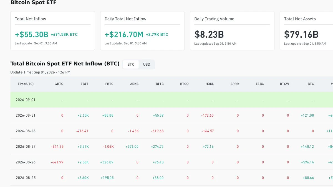This screenshot has width=333, height=187.
Task: Click the +88.66 BTC value
Action: 308,178
